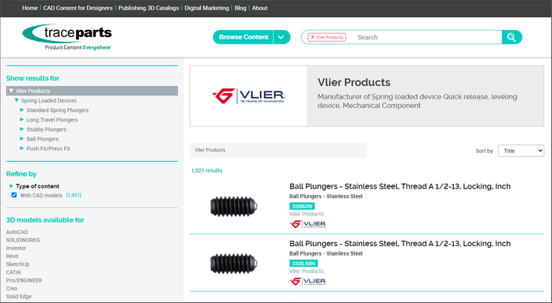Open the Browse Content dropdown arrow
The height and width of the screenshot is (303, 552).
pos(282,37)
